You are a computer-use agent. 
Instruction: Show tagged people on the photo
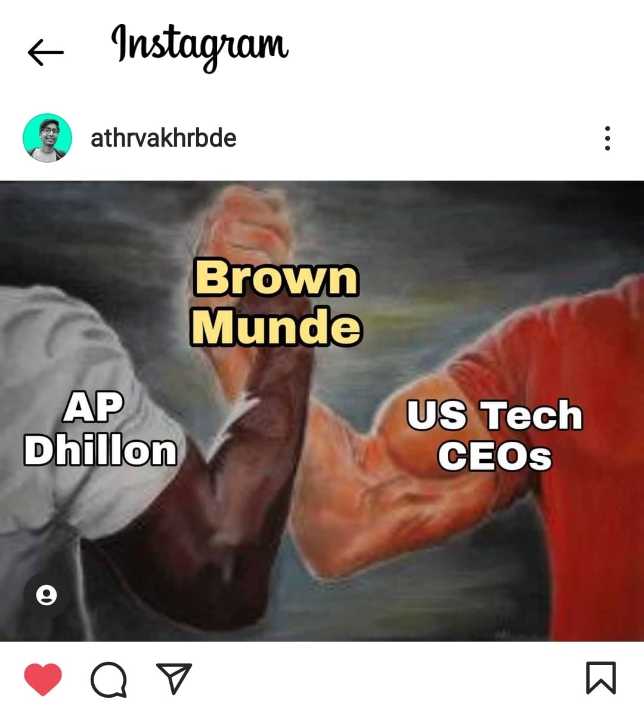[x=47, y=595]
